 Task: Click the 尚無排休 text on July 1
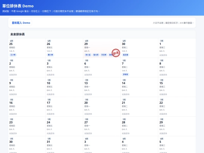163,55
